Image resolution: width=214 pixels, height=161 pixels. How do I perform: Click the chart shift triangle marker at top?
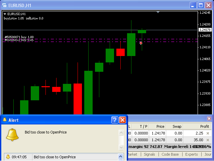coord(158,12)
